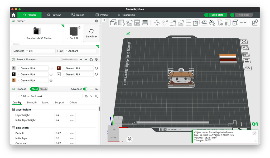Select the Lay on face tool
Screen dimensions: 270x158
(x=181, y=23)
